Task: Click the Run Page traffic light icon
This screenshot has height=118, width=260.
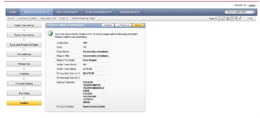Action: tap(219, 18)
